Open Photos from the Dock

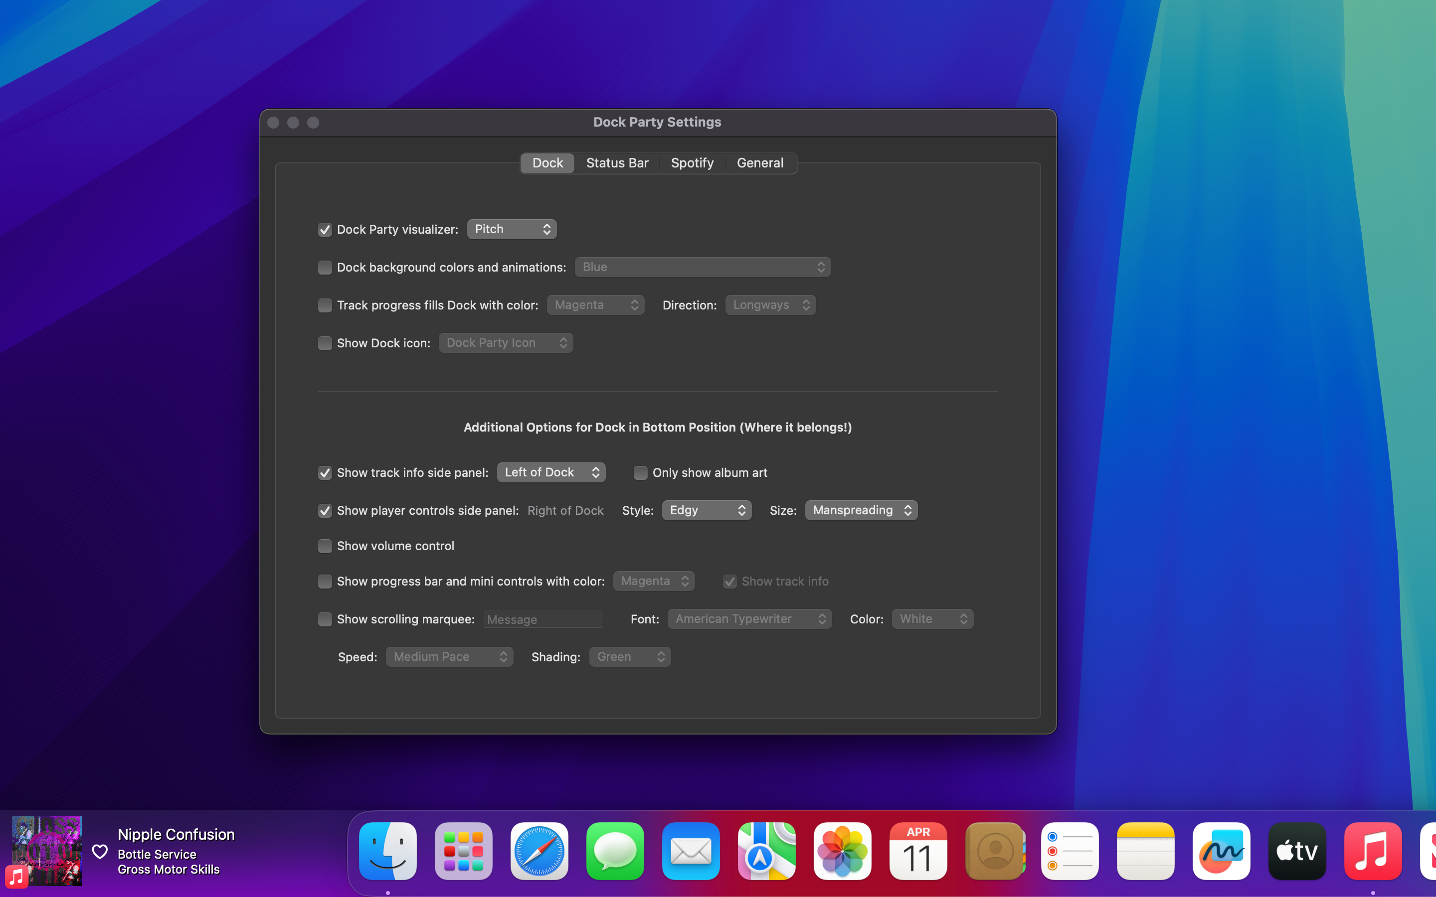click(x=842, y=851)
